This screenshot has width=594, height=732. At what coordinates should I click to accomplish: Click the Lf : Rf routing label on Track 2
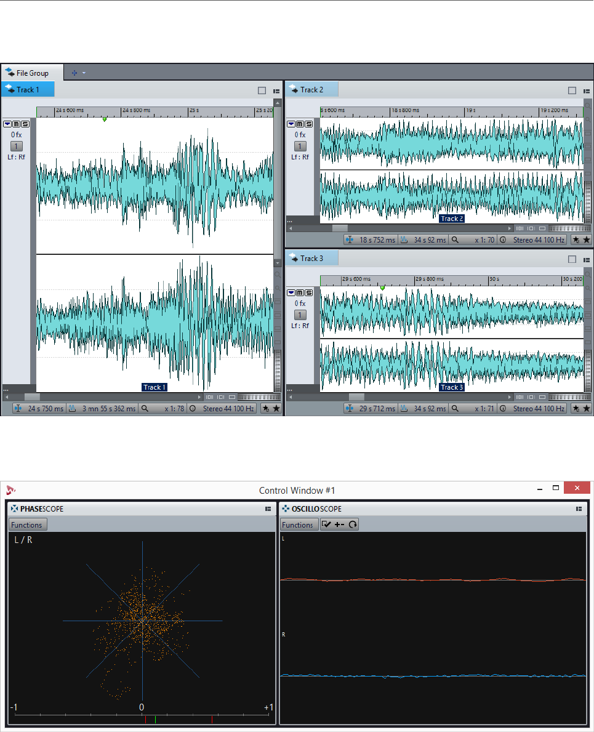click(x=300, y=157)
